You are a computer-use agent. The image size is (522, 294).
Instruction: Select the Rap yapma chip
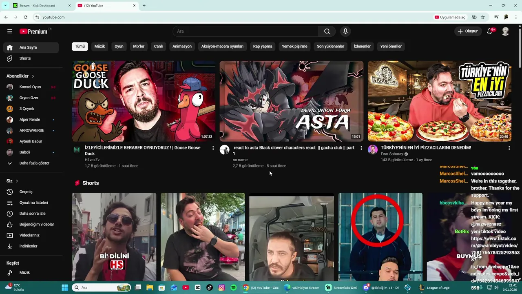263,46
